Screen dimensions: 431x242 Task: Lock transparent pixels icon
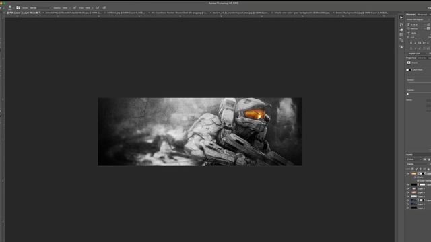(x=413, y=169)
